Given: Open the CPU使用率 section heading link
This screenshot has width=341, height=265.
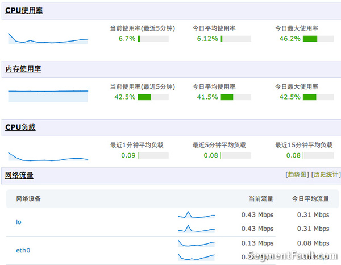Looking at the screenshot, I should [x=23, y=11].
